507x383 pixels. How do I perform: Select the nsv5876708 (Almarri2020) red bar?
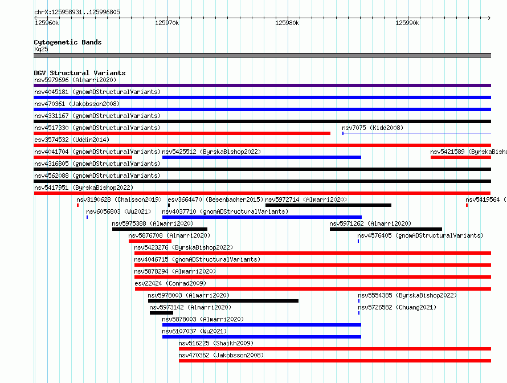pos(150,241)
